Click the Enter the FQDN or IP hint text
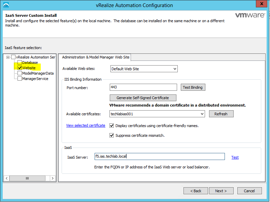Viewport: 270px width, 202px height. tap(152, 167)
